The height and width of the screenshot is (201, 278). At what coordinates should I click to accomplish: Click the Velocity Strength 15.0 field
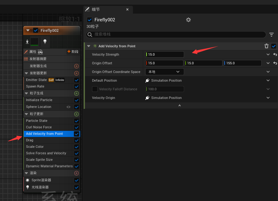point(165,54)
